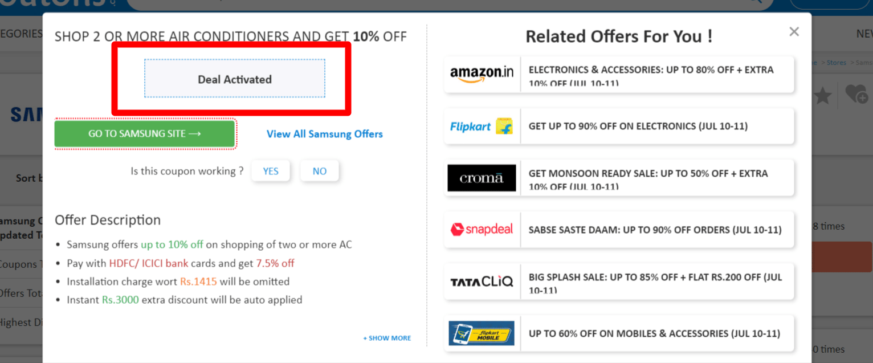The image size is (873, 363).
Task: Click the GO TO SAMSUNG SITE button
Action: point(145,134)
